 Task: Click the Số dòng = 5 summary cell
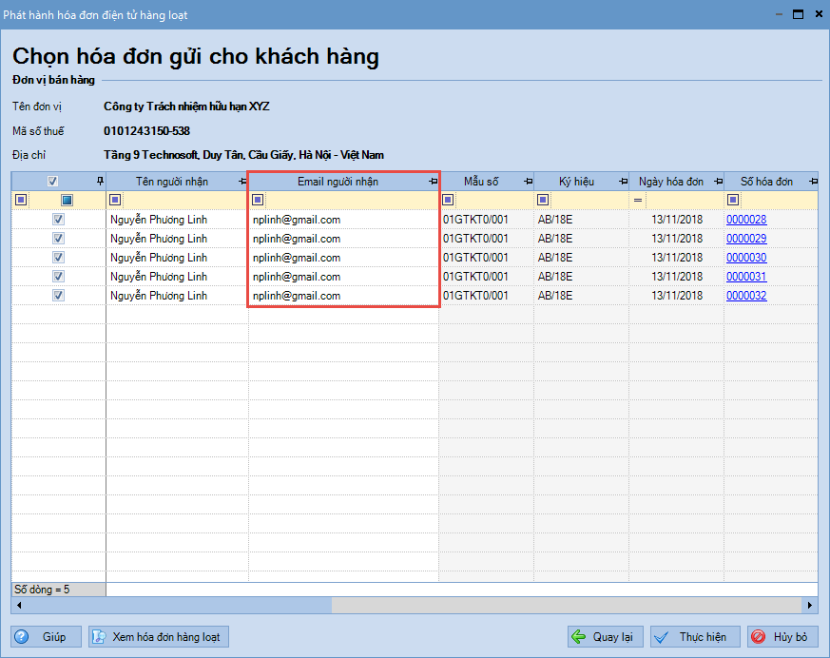[58, 590]
